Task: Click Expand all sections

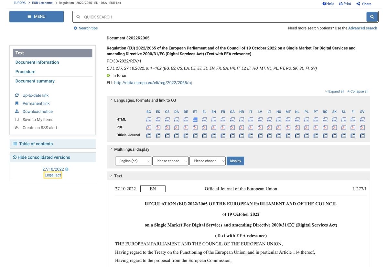Action: pos(335,91)
